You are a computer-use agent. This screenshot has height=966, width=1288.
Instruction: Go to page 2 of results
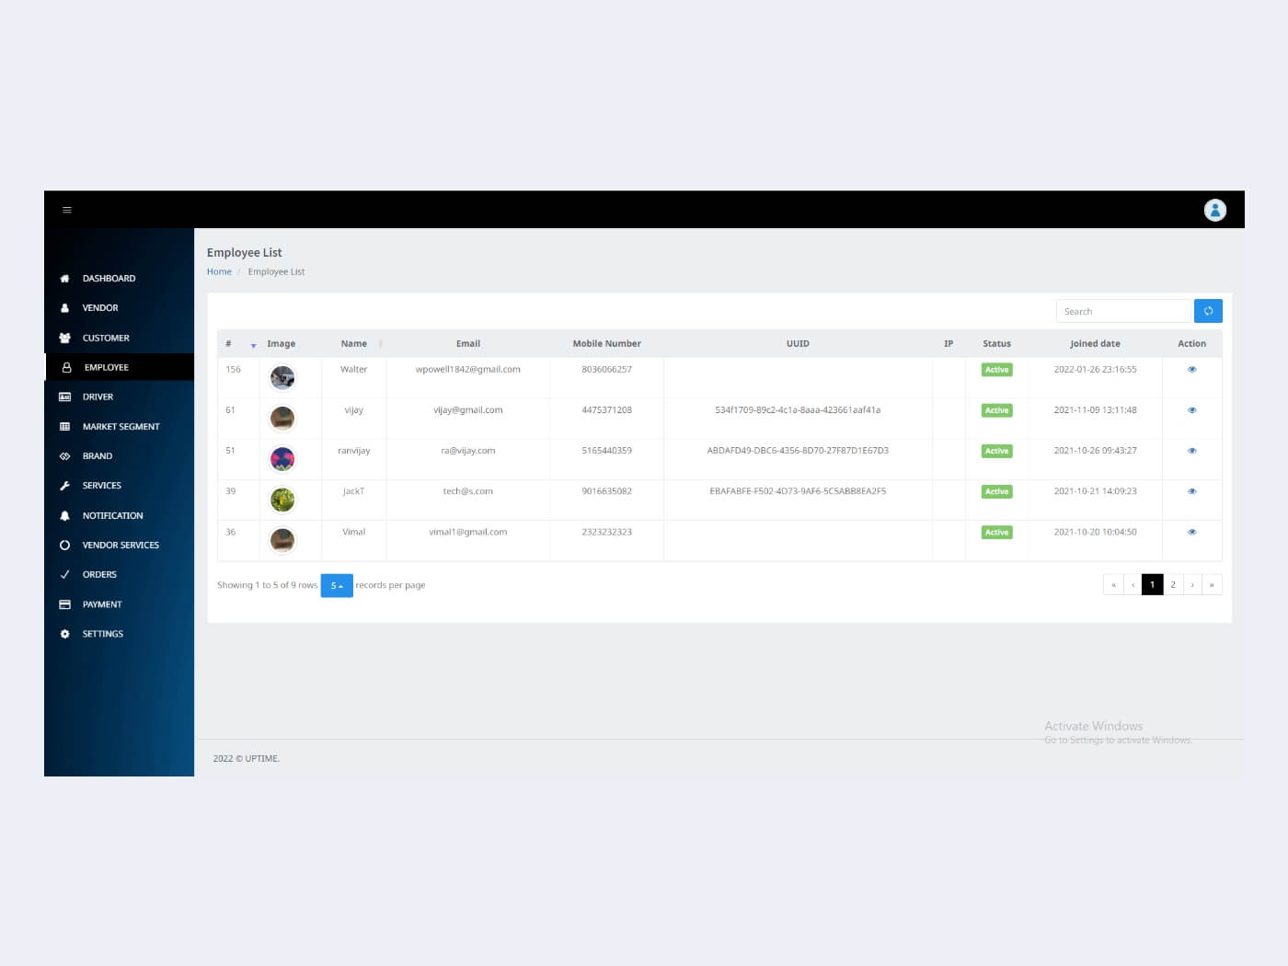pos(1173,585)
